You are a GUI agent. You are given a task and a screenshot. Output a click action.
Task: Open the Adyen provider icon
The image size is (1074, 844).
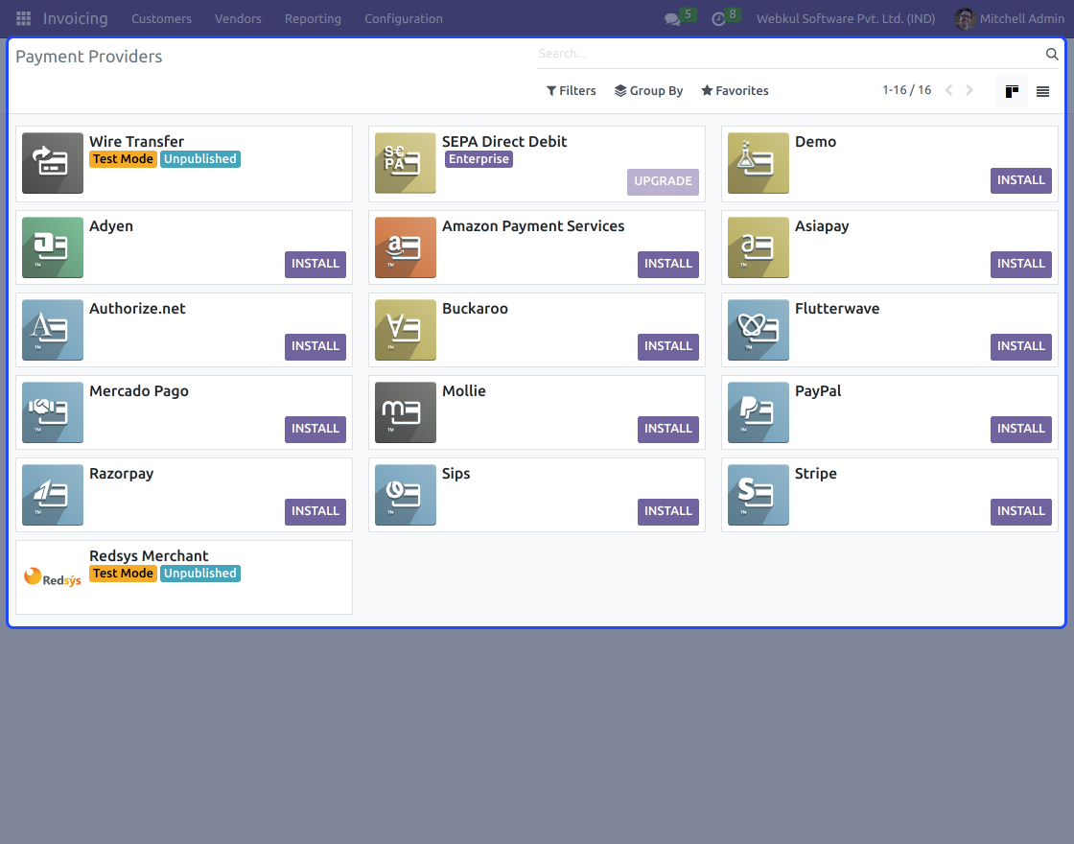tap(53, 247)
